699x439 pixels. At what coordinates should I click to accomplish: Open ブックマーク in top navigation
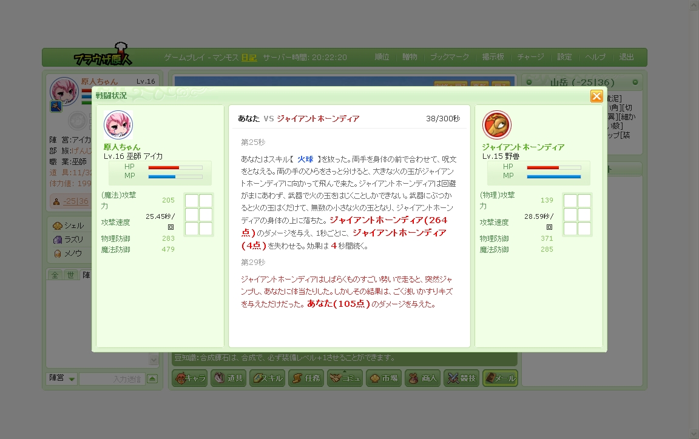[x=450, y=57]
